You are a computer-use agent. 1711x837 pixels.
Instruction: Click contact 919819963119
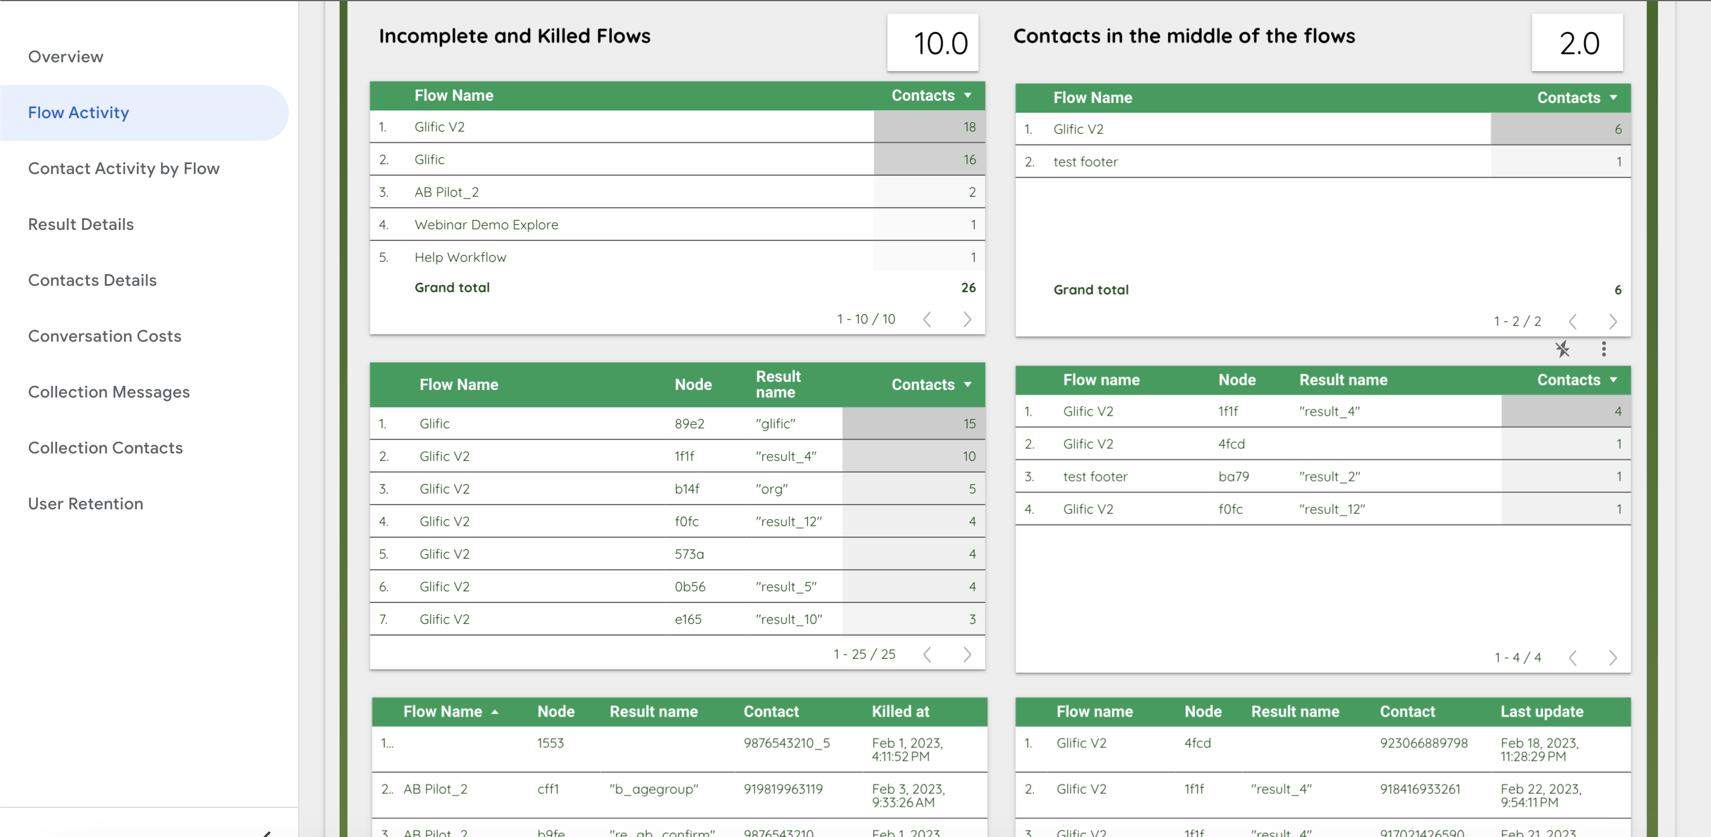(x=783, y=789)
